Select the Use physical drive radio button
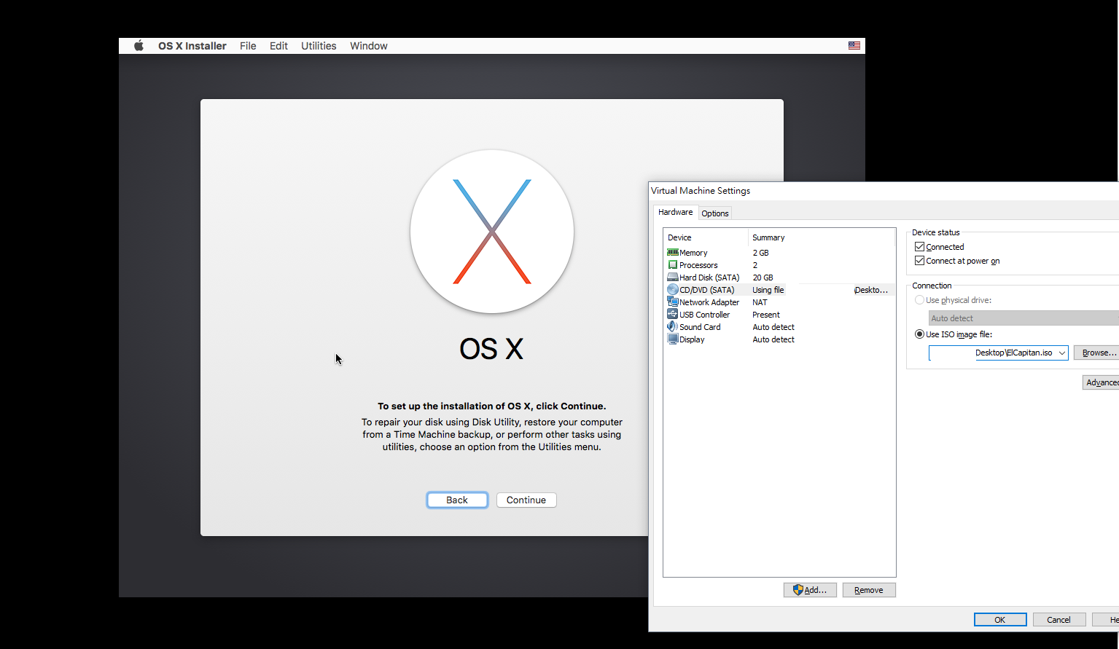 click(919, 300)
